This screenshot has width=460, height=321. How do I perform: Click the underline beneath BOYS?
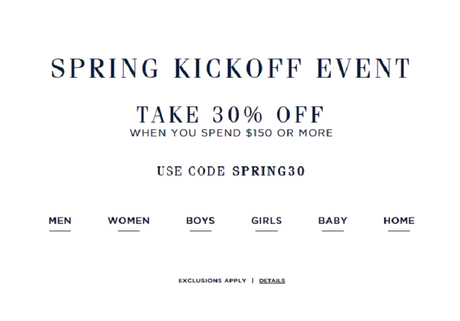pyautogui.click(x=201, y=231)
